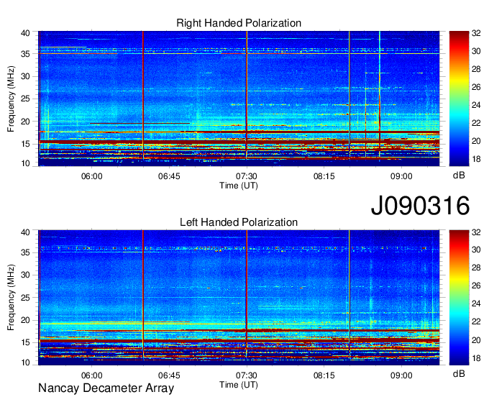
Task: Click the left-handed spectrogram plot
Action: pos(239,298)
